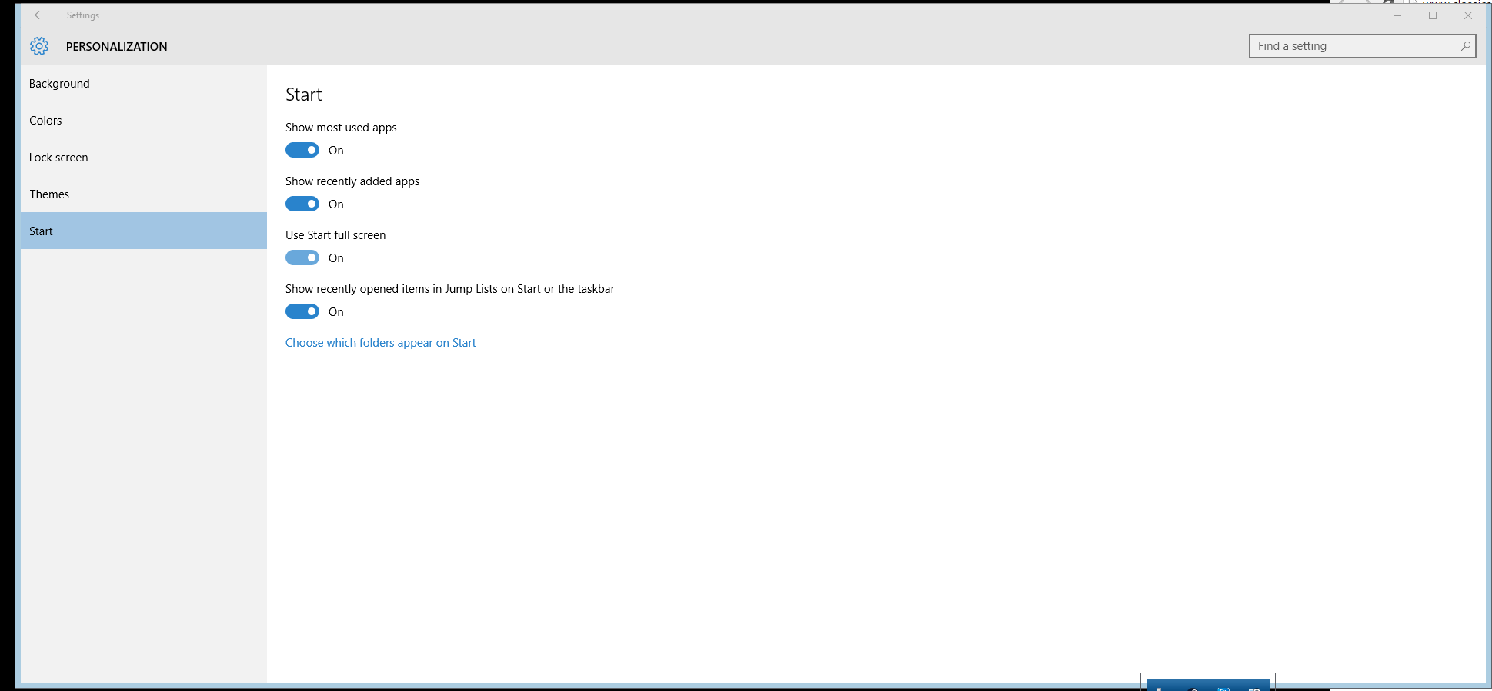Focus the Find a setting search field

pos(1354,46)
